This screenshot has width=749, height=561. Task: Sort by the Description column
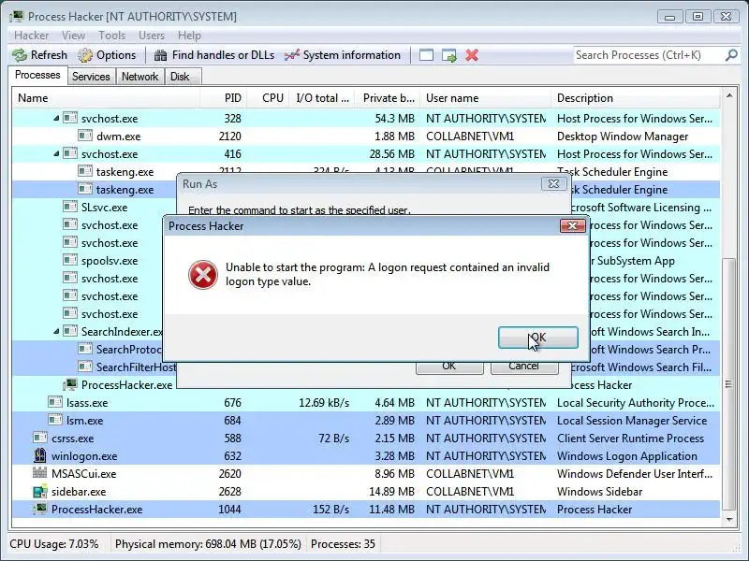[x=636, y=98]
